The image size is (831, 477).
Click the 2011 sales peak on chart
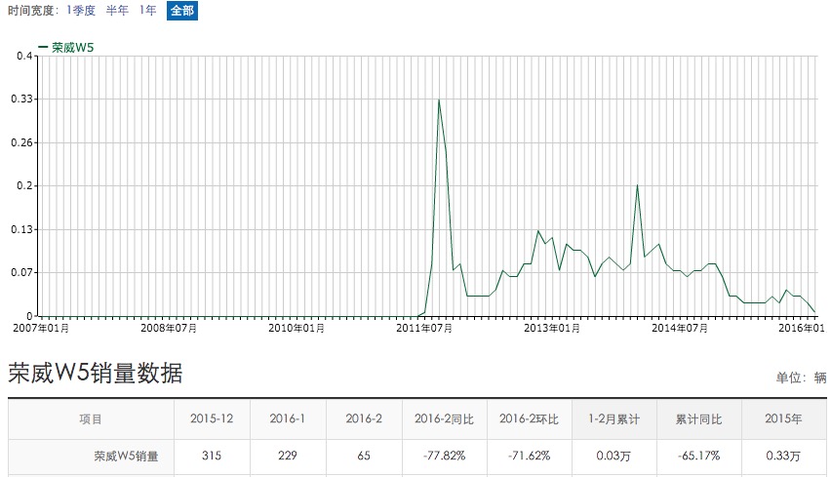[x=439, y=99]
